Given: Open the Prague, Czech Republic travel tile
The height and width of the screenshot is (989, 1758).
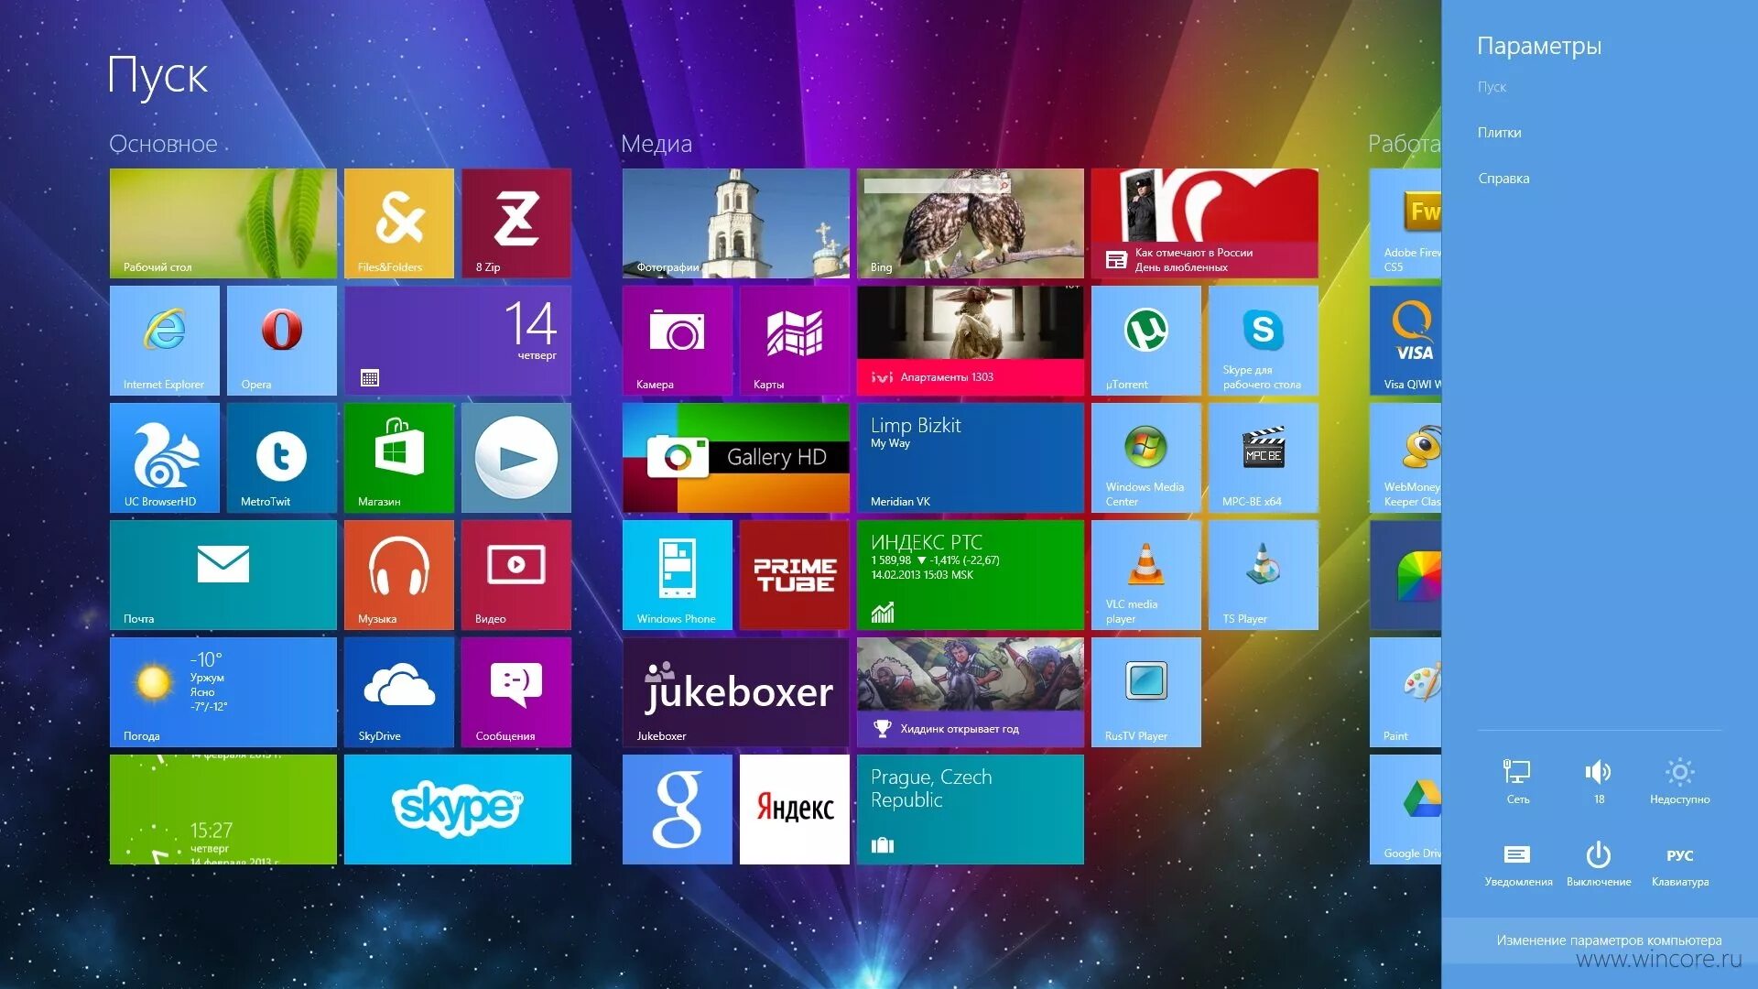Looking at the screenshot, I should 971,810.
